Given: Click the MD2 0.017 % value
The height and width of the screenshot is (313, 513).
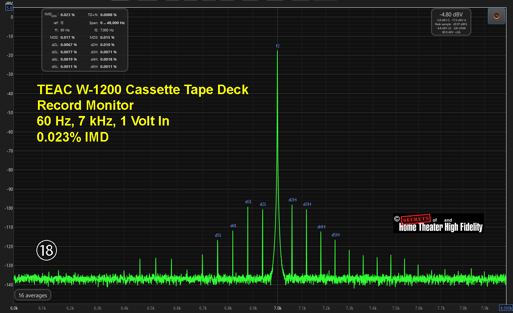Looking at the screenshot, I should pyautogui.click(x=67, y=37).
